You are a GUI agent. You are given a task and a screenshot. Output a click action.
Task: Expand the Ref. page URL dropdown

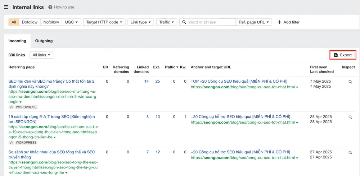tap(254, 22)
